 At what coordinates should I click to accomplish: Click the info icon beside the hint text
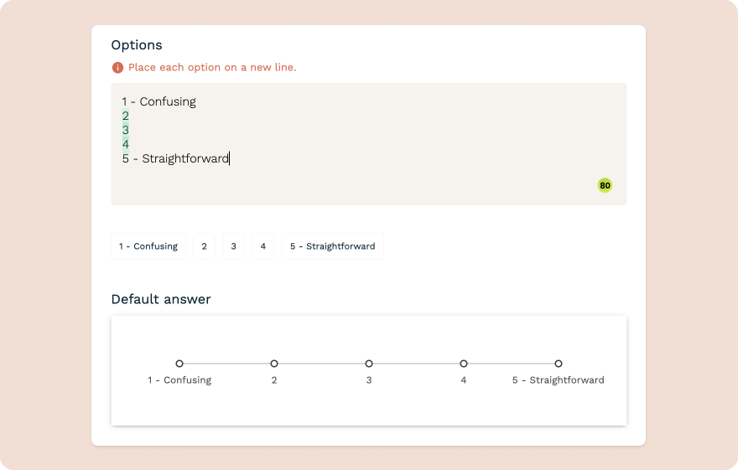117,67
